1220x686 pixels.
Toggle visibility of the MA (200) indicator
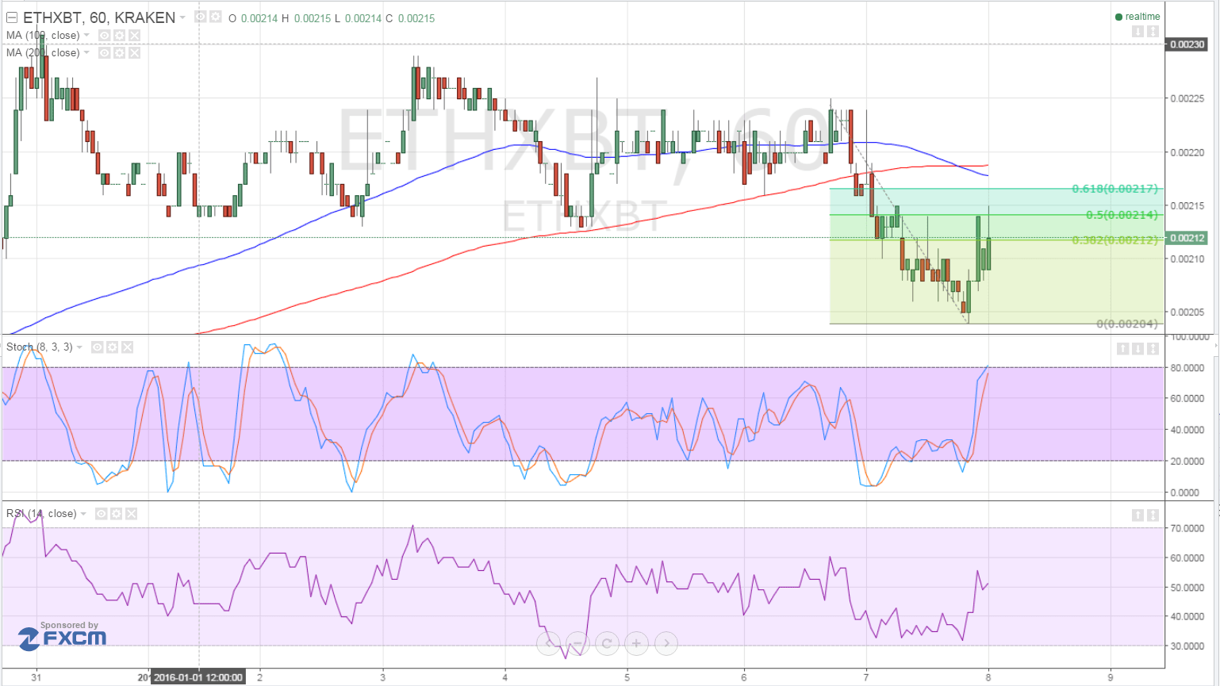pyautogui.click(x=106, y=52)
